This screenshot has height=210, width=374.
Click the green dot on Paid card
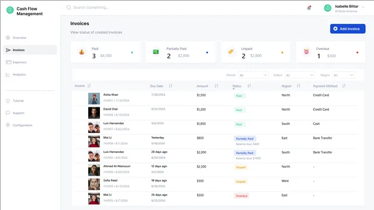[x=132, y=52]
